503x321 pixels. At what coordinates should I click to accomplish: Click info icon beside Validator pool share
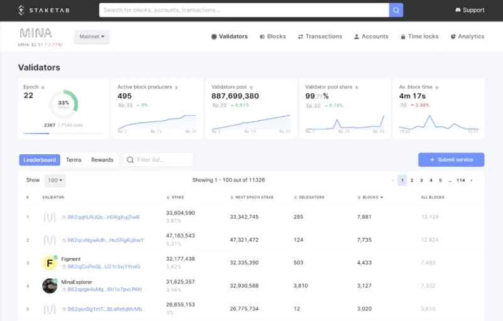(357, 87)
